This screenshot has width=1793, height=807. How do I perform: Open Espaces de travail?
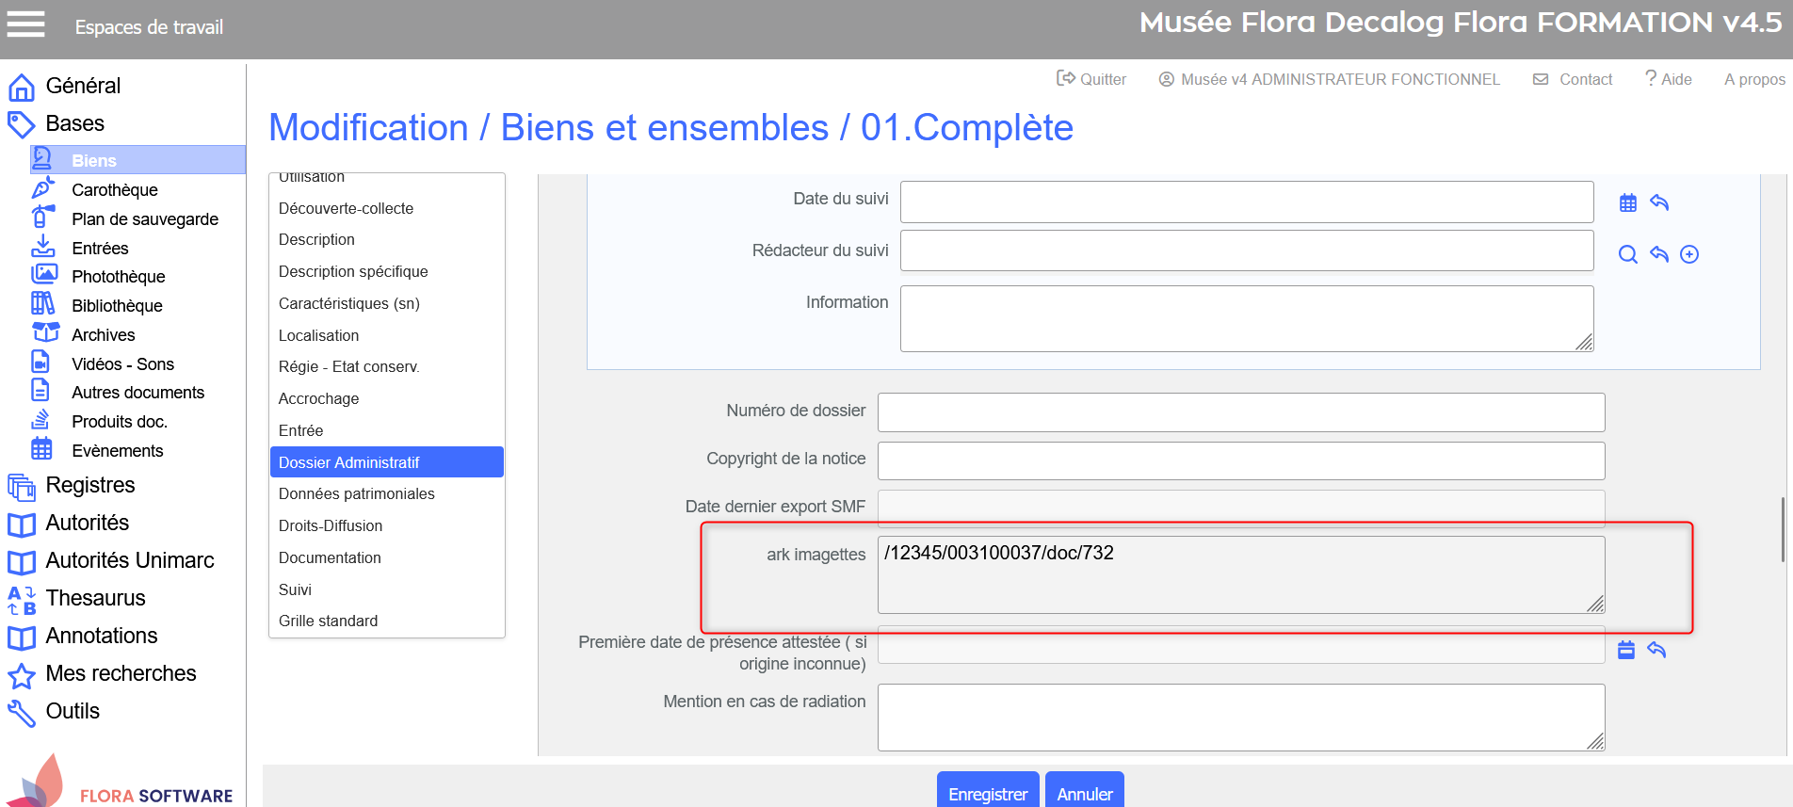(x=149, y=27)
